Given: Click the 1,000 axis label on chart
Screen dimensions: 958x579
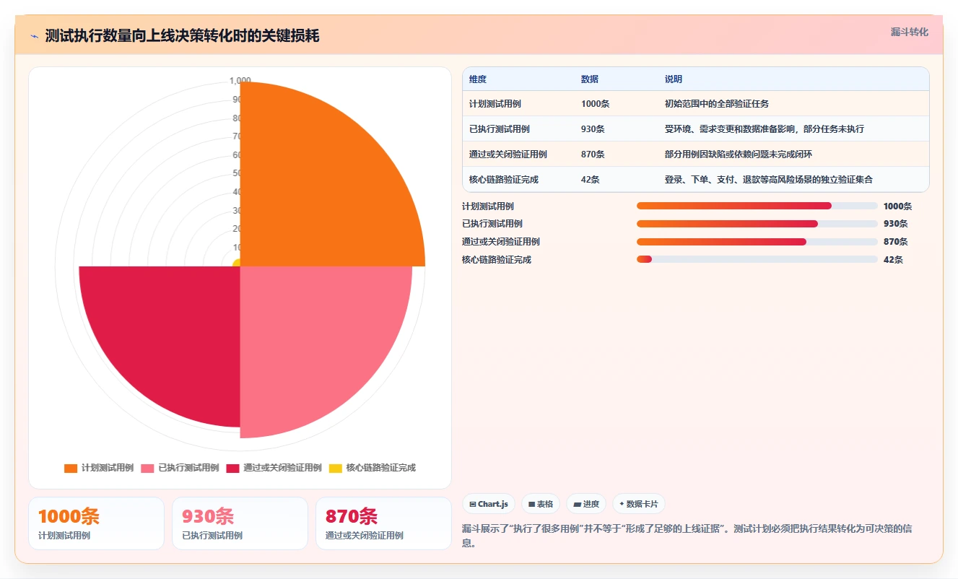Looking at the screenshot, I should click(240, 81).
